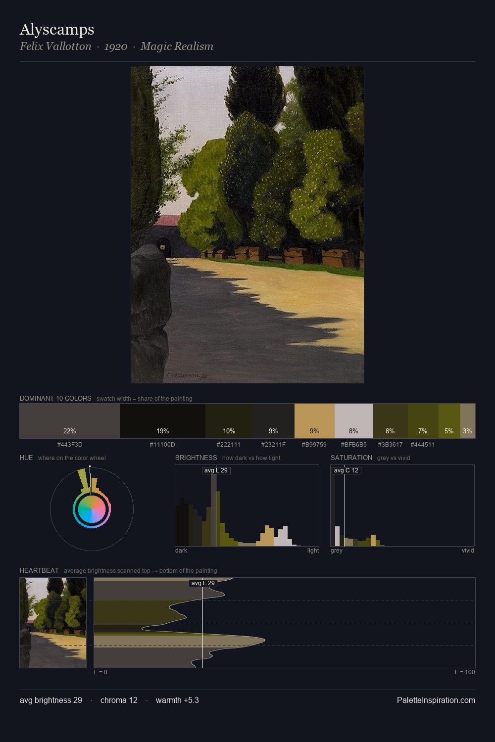Select the 10% dark olive swatch #222111
The image size is (495, 742).
(x=229, y=421)
